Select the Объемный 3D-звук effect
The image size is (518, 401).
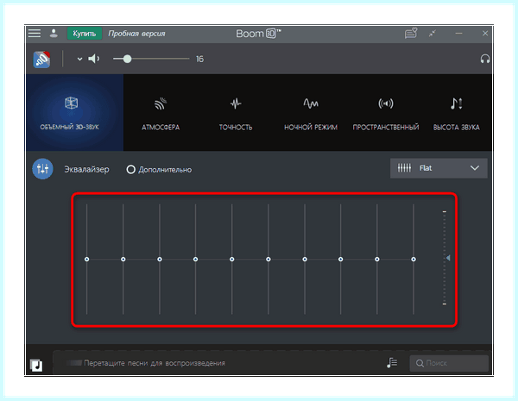pyautogui.click(x=74, y=113)
